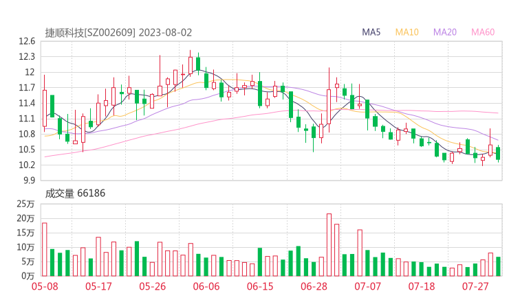Click the MA60 legend label

(x=483, y=32)
